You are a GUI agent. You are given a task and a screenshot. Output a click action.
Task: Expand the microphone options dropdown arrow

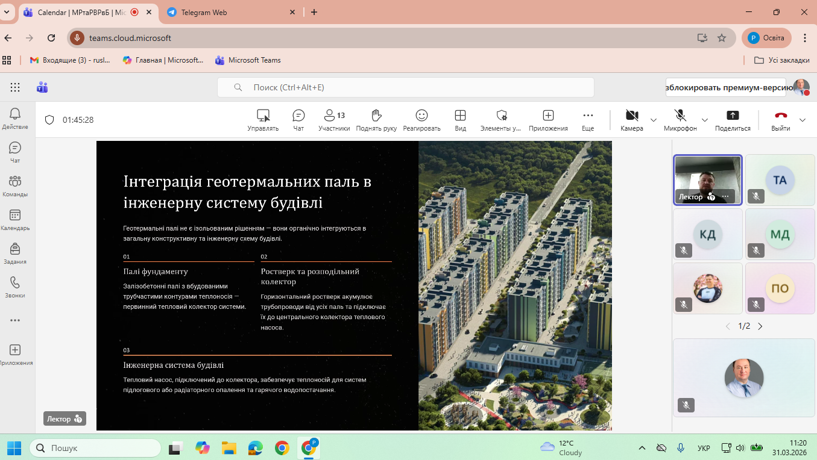coord(704,120)
